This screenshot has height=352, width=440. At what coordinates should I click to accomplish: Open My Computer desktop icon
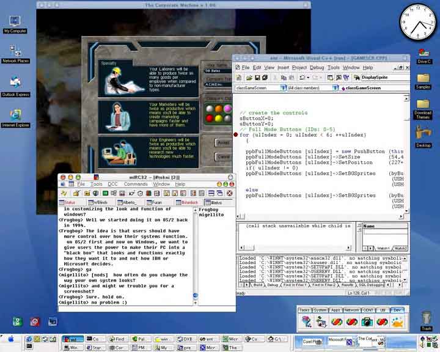[15, 24]
